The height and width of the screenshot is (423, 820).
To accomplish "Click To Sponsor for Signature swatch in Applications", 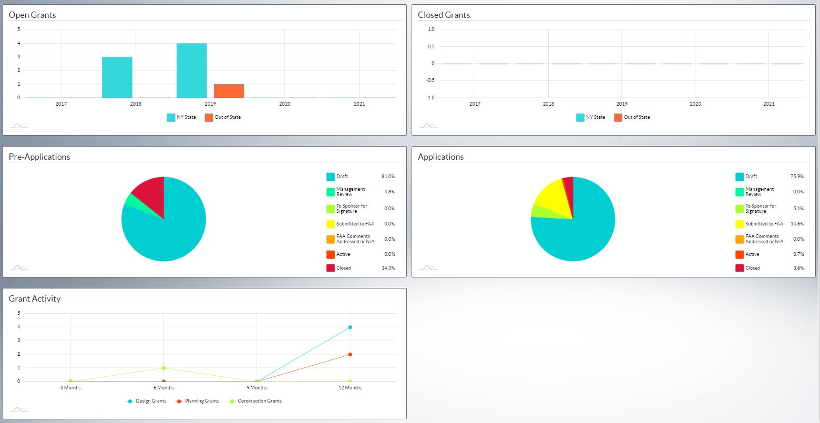I will [740, 209].
